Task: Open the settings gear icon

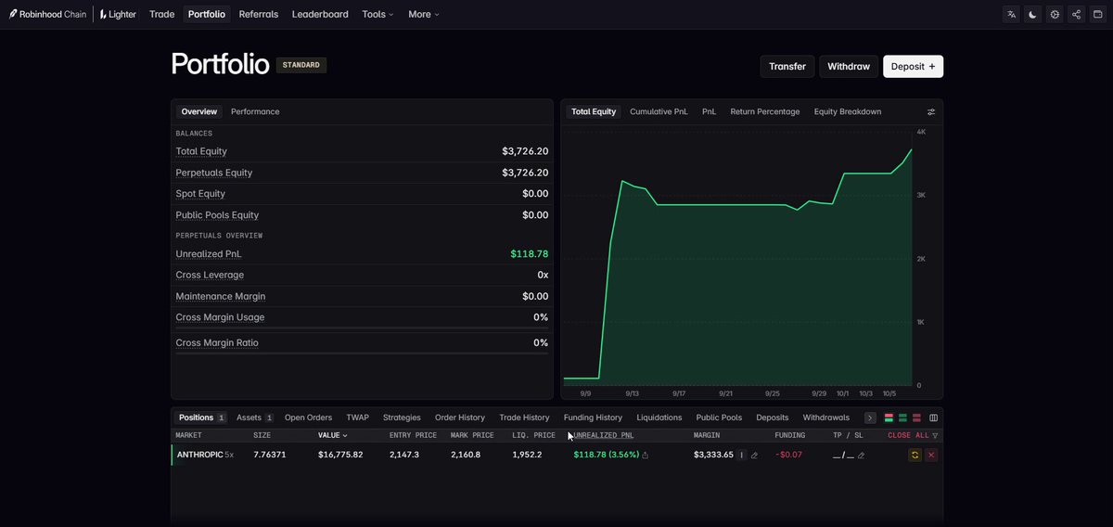Action: (x=1055, y=14)
